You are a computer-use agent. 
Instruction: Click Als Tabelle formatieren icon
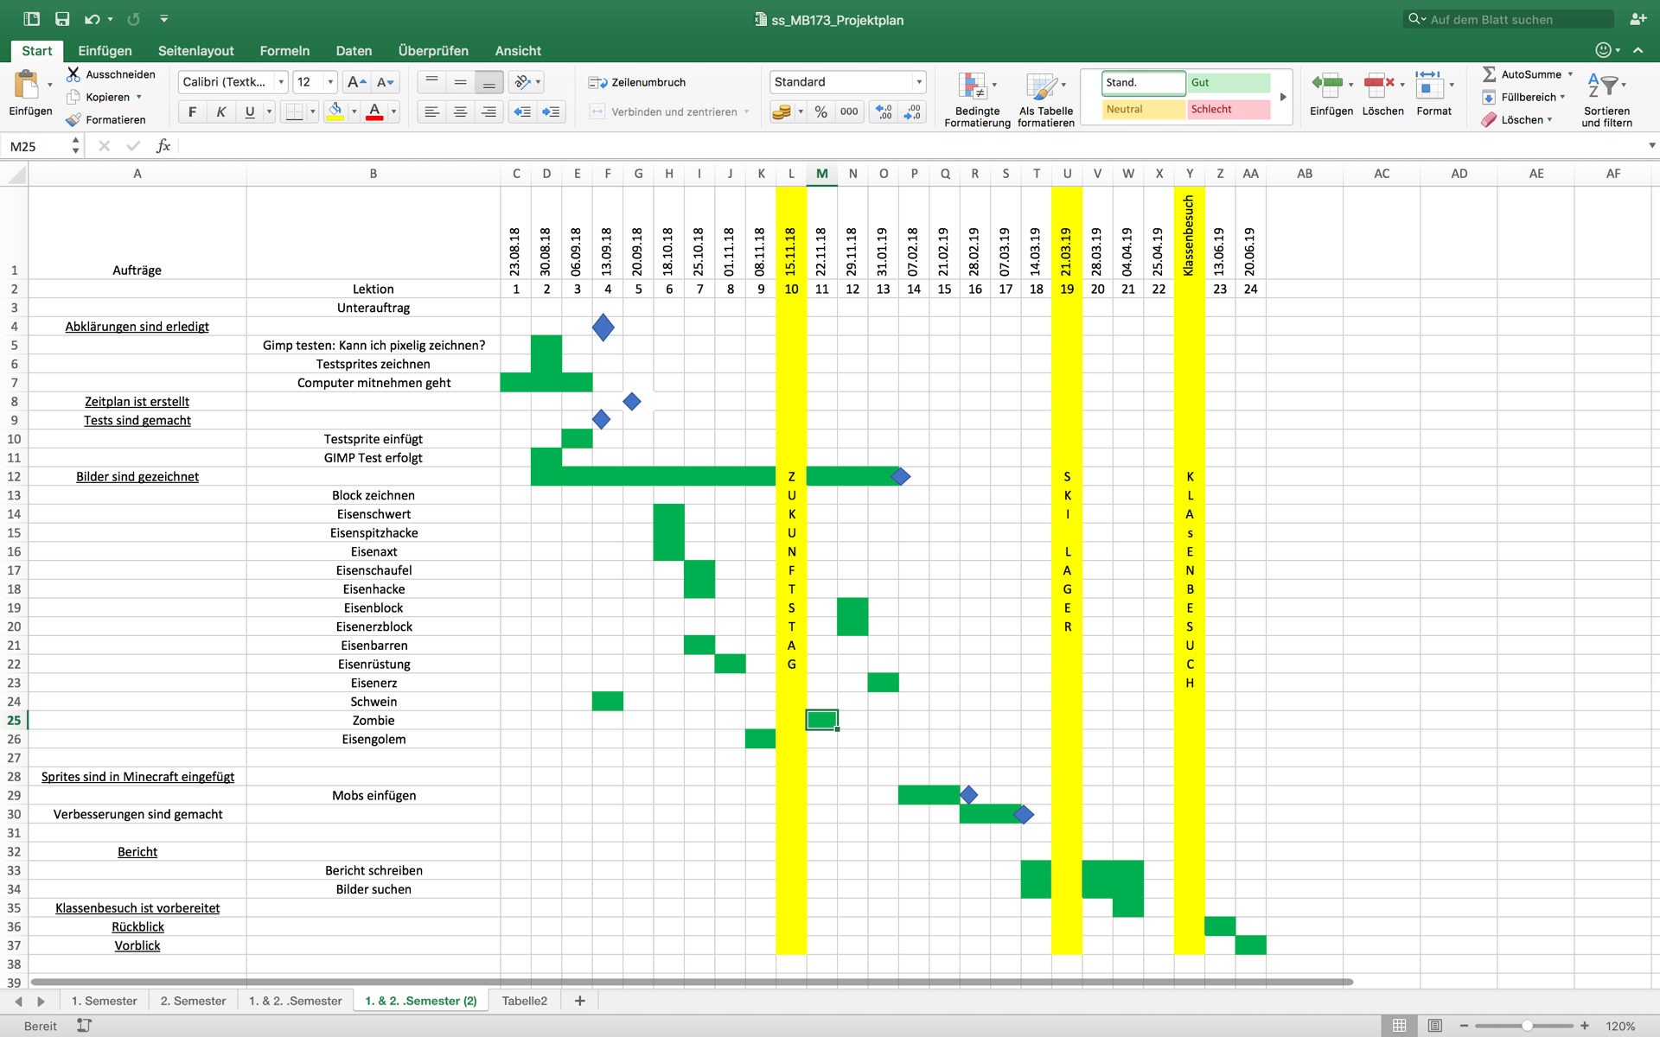click(x=1041, y=86)
